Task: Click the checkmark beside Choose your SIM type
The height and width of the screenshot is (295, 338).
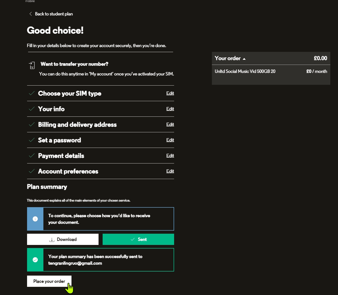Action: 32,93
